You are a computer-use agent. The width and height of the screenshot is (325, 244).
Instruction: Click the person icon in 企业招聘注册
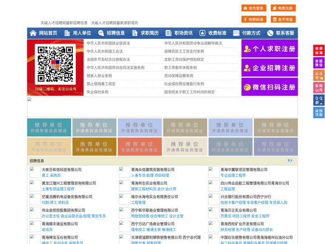pyautogui.click(x=247, y=68)
